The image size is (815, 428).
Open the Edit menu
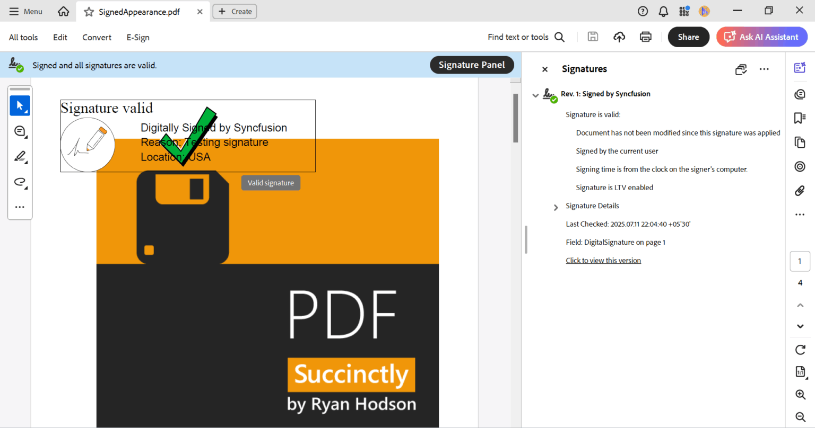click(x=59, y=37)
